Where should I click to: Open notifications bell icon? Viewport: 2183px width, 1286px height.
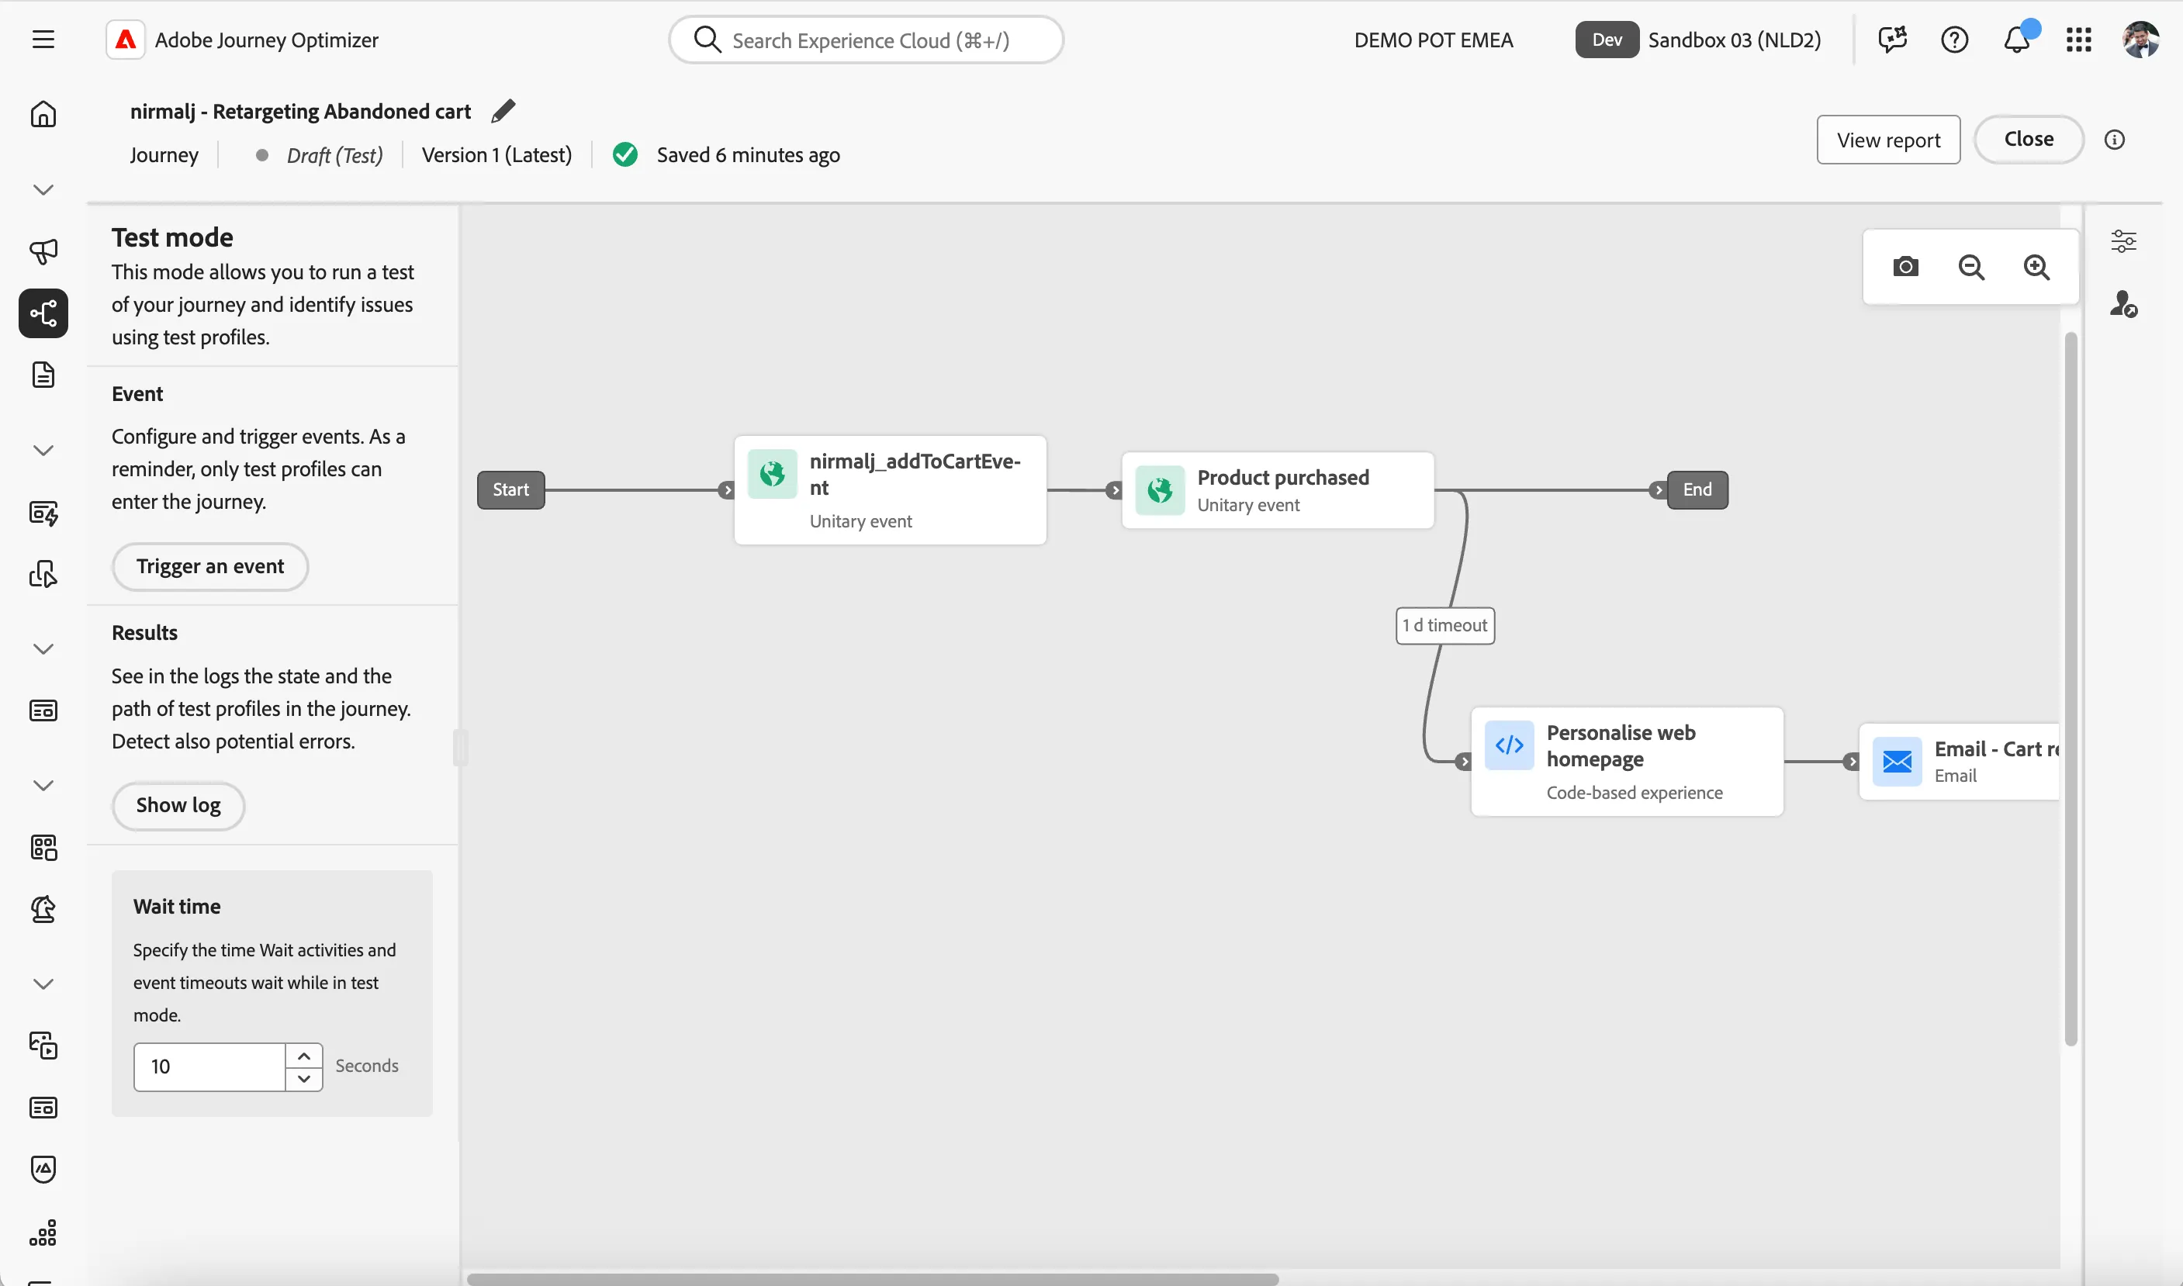click(x=2017, y=40)
